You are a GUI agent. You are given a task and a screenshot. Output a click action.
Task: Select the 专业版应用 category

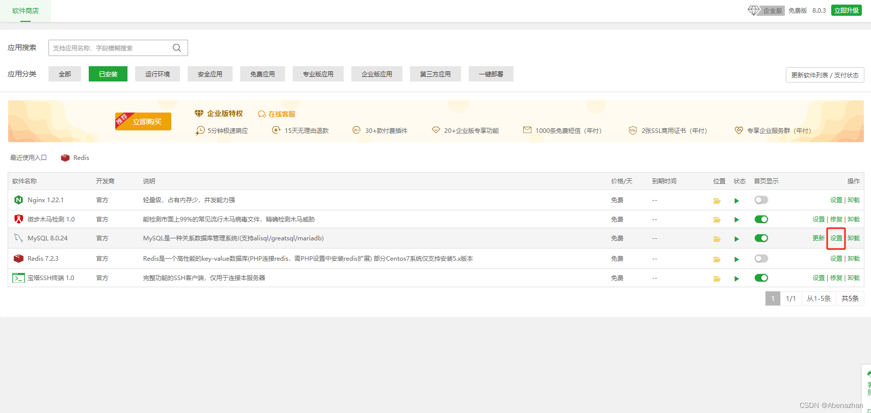coord(318,74)
